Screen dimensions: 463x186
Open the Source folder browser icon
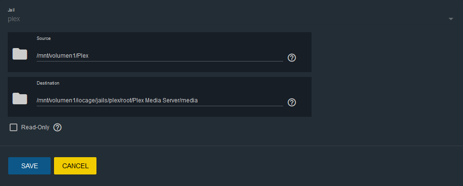[x=20, y=54]
